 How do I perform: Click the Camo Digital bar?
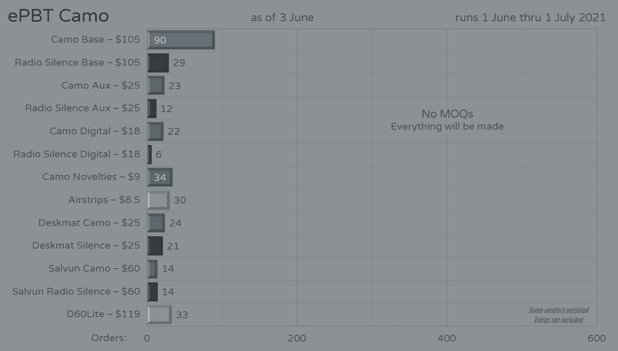pos(155,131)
